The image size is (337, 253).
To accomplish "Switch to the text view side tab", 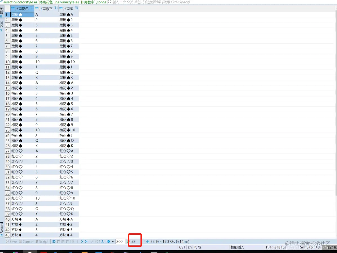I will (x=2, y=26).
